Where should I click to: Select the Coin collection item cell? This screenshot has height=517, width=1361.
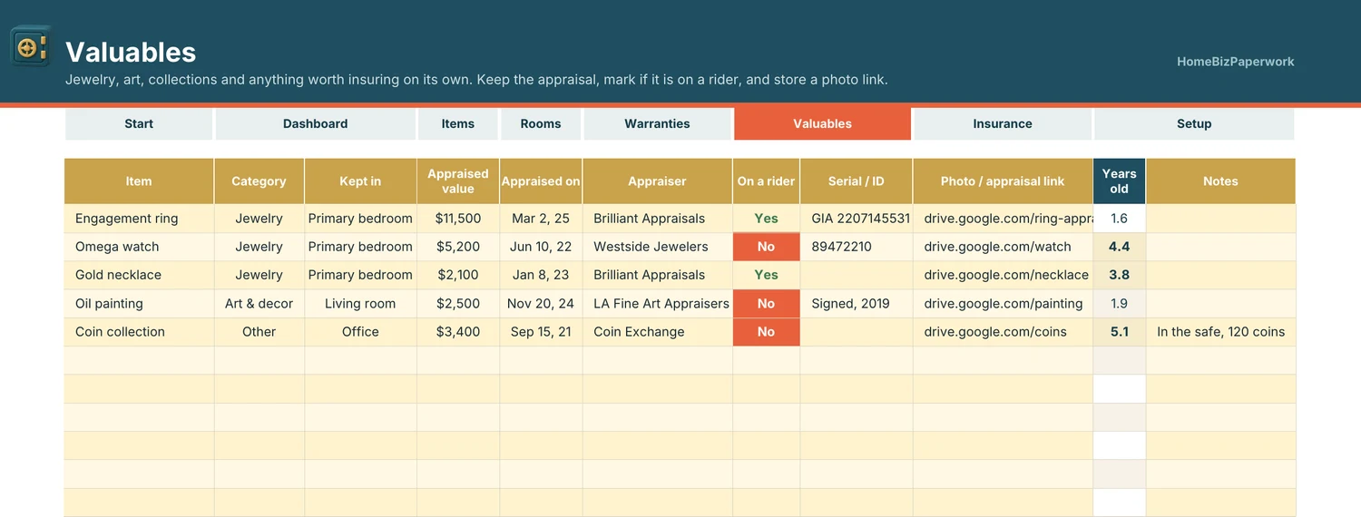(139, 332)
